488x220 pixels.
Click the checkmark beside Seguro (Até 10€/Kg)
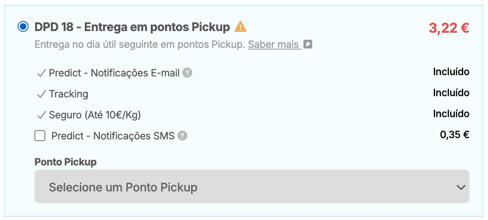pos(41,115)
